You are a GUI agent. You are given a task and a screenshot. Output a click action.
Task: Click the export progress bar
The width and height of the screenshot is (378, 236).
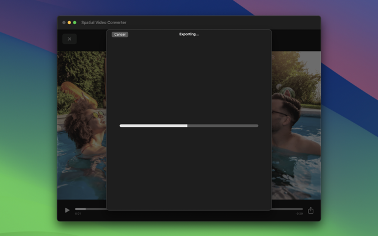point(189,126)
